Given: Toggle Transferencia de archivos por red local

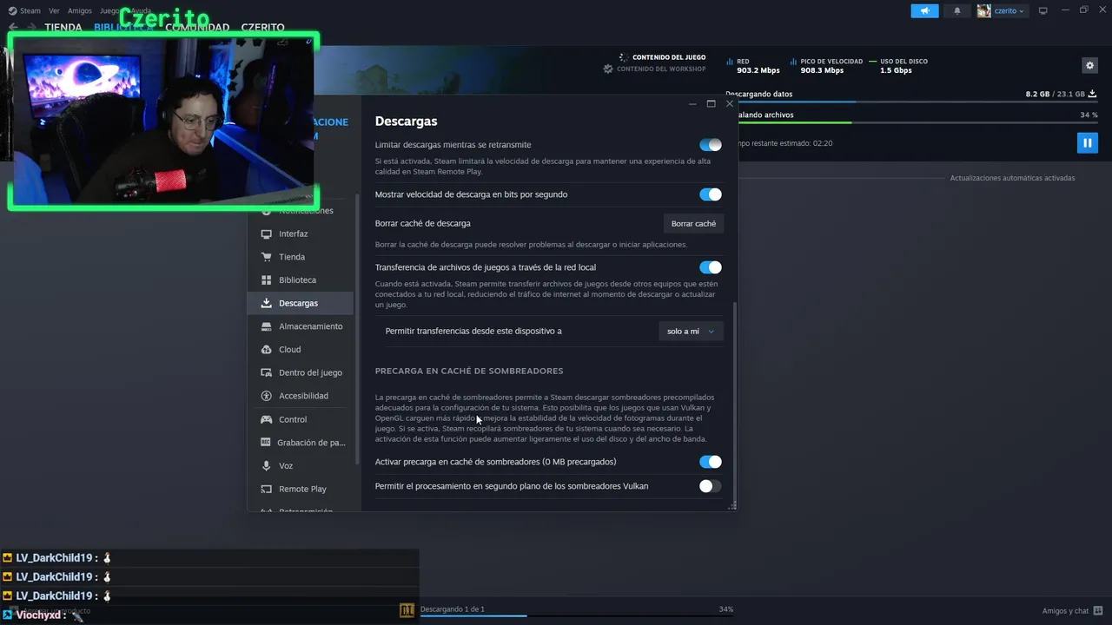Looking at the screenshot, I should [x=710, y=267].
